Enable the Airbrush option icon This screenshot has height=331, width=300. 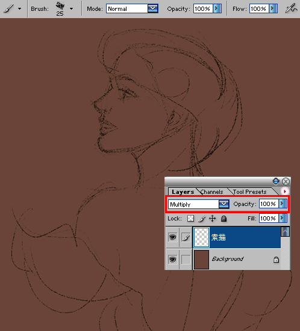(292, 8)
